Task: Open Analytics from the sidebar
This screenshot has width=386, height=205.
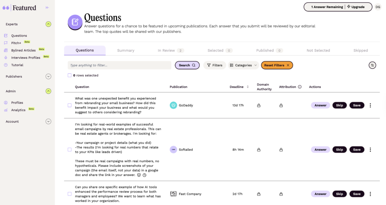Action: [x=18, y=110]
